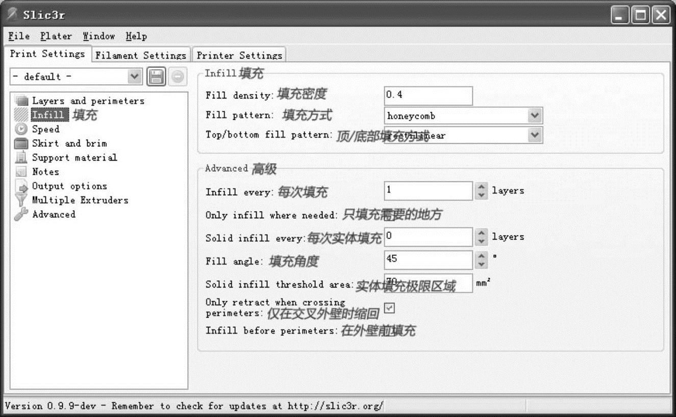Click the Infill every layers number field

pyautogui.click(x=429, y=191)
